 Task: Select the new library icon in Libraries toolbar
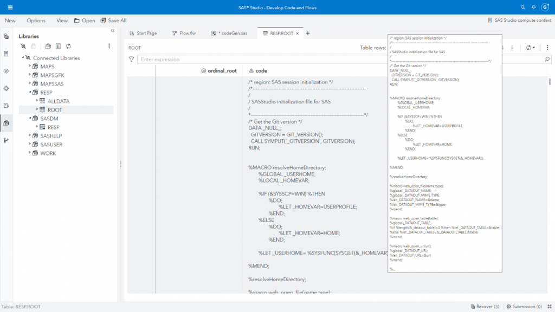(x=47, y=47)
